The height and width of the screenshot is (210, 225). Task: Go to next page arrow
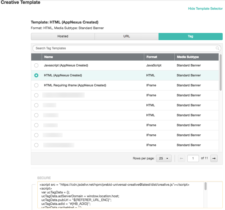(x=214, y=158)
